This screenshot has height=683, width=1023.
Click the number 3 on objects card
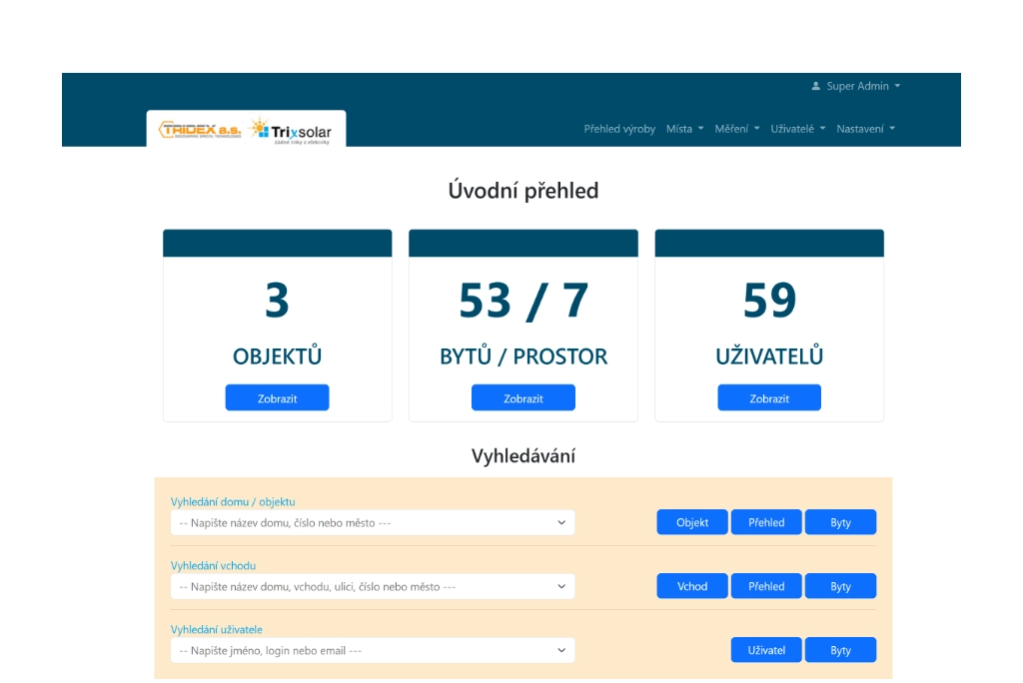pos(278,301)
